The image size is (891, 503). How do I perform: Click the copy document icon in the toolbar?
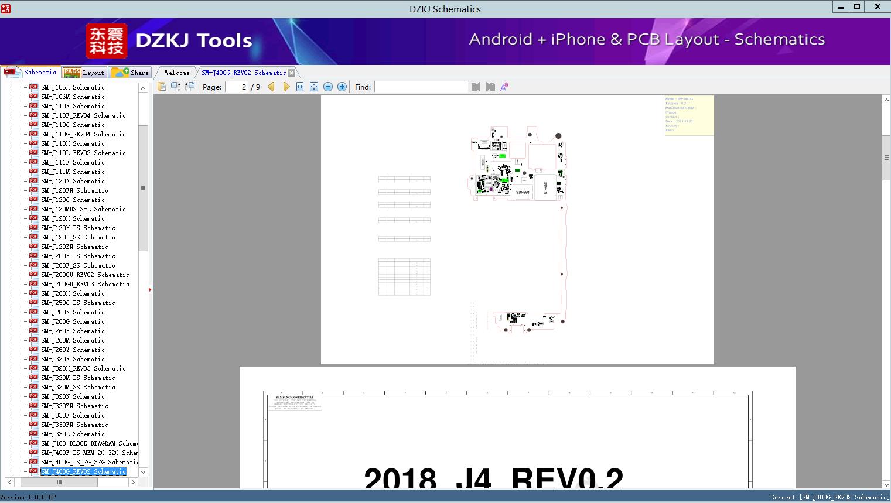(x=162, y=87)
